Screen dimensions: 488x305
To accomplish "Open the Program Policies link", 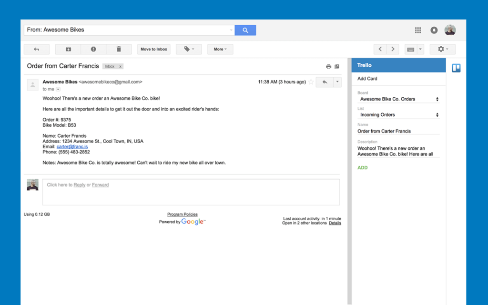I will pyautogui.click(x=182, y=214).
